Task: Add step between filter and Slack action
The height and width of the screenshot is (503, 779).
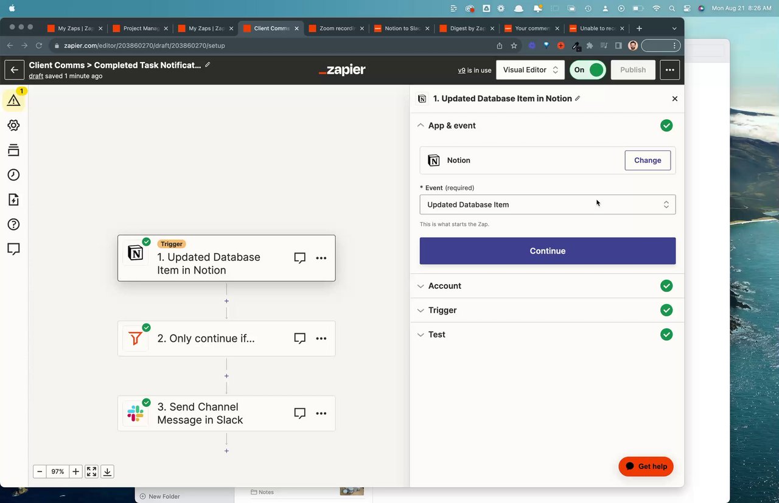Action: (226, 376)
